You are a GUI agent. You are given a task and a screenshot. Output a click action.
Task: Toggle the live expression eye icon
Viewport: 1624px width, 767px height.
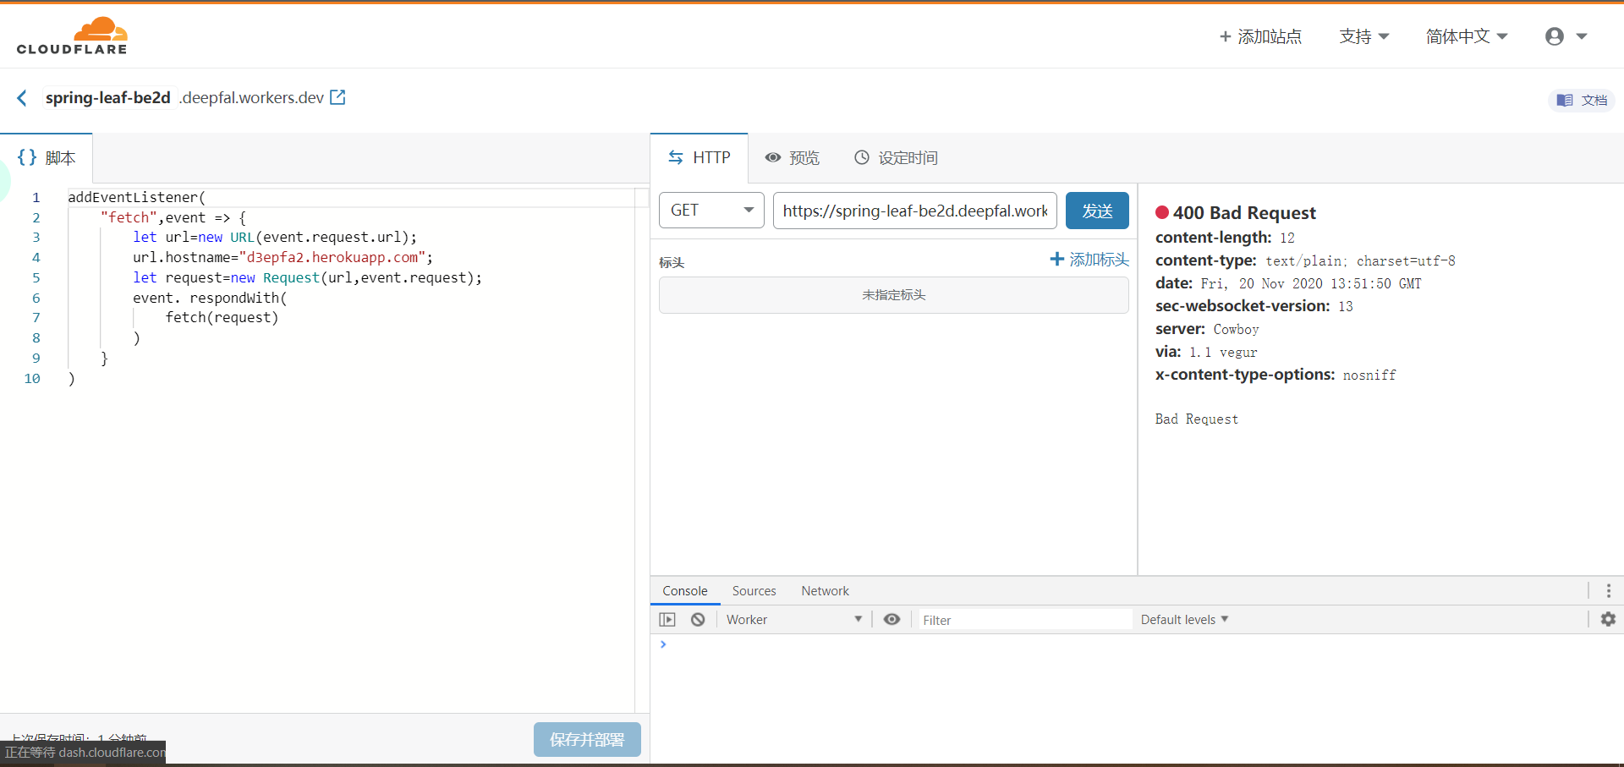(x=892, y=620)
